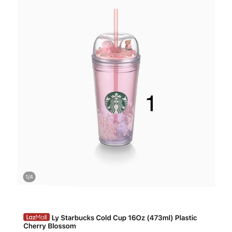Click the Ly word after LazMall badge
232x232 pixels.
pyautogui.click(x=55, y=218)
